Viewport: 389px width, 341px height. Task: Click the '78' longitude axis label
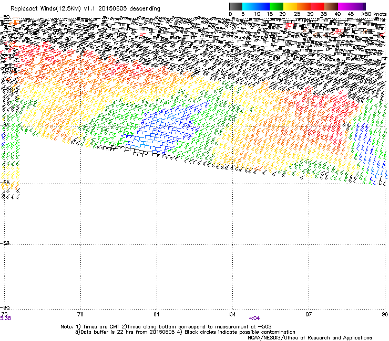[x=80, y=314]
